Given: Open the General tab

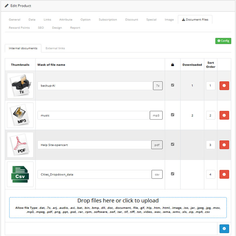Looking at the screenshot, I should [14, 20].
